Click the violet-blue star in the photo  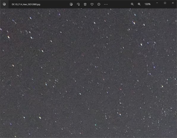coord(154,67)
